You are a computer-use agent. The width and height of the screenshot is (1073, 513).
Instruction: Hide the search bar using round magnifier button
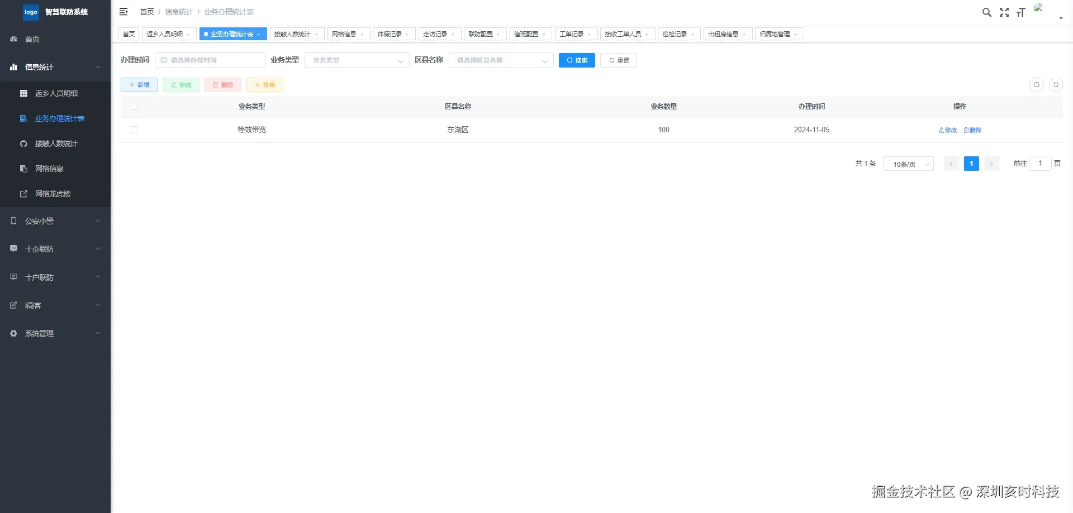click(1037, 85)
